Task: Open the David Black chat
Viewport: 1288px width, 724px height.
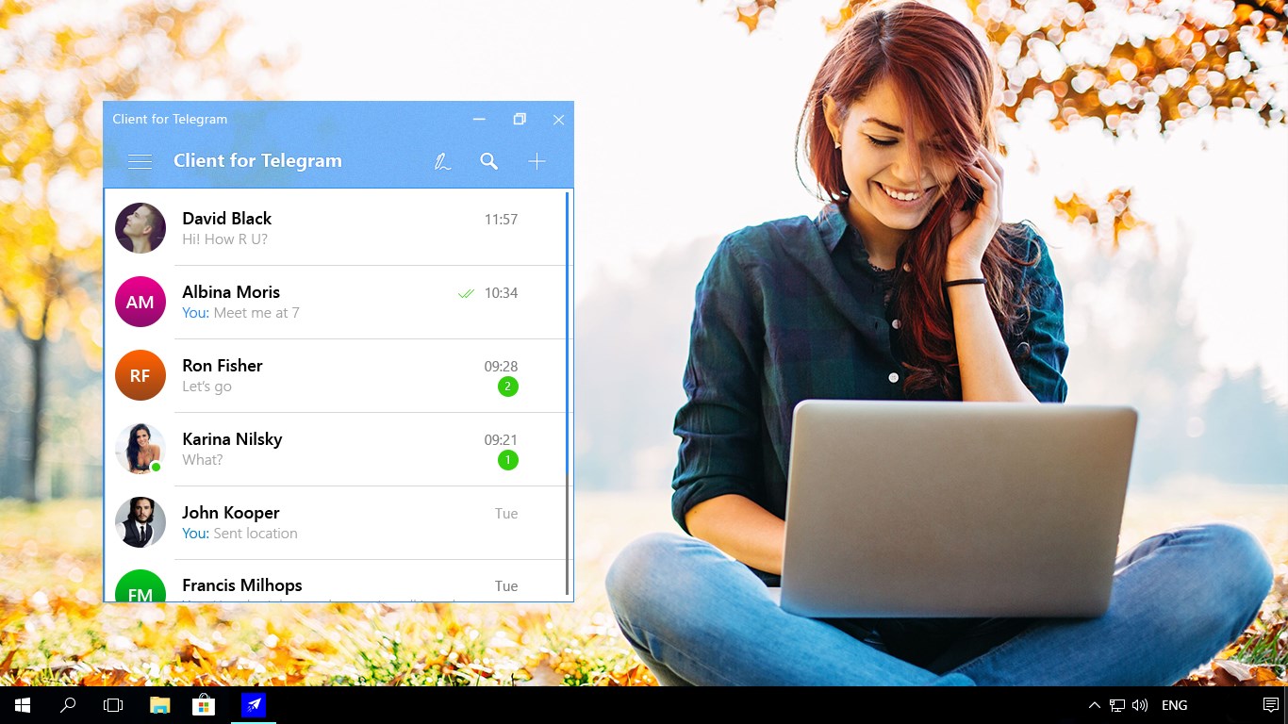Action: pos(338,228)
